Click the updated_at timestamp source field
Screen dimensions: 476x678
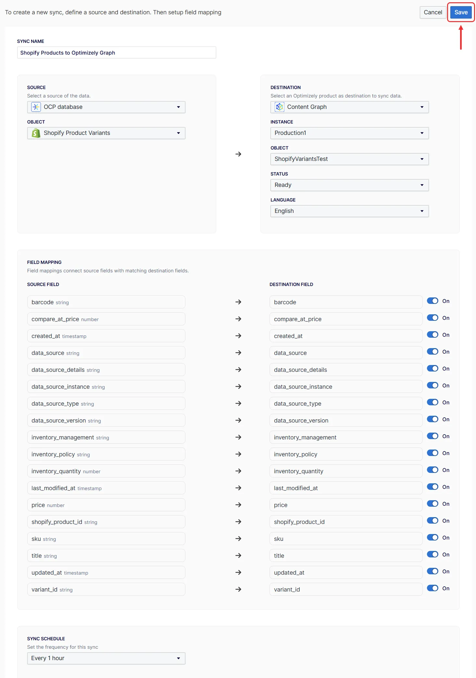point(106,572)
